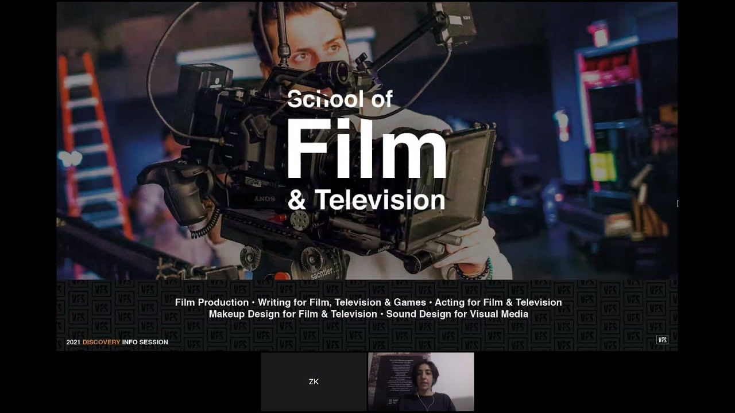
Task: Click the 'Film' headline on the slide
Action: tap(366, 149)
